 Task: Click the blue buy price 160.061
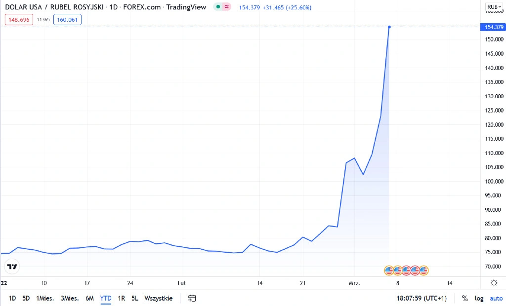pyautogui.click(x=67, y=20)
